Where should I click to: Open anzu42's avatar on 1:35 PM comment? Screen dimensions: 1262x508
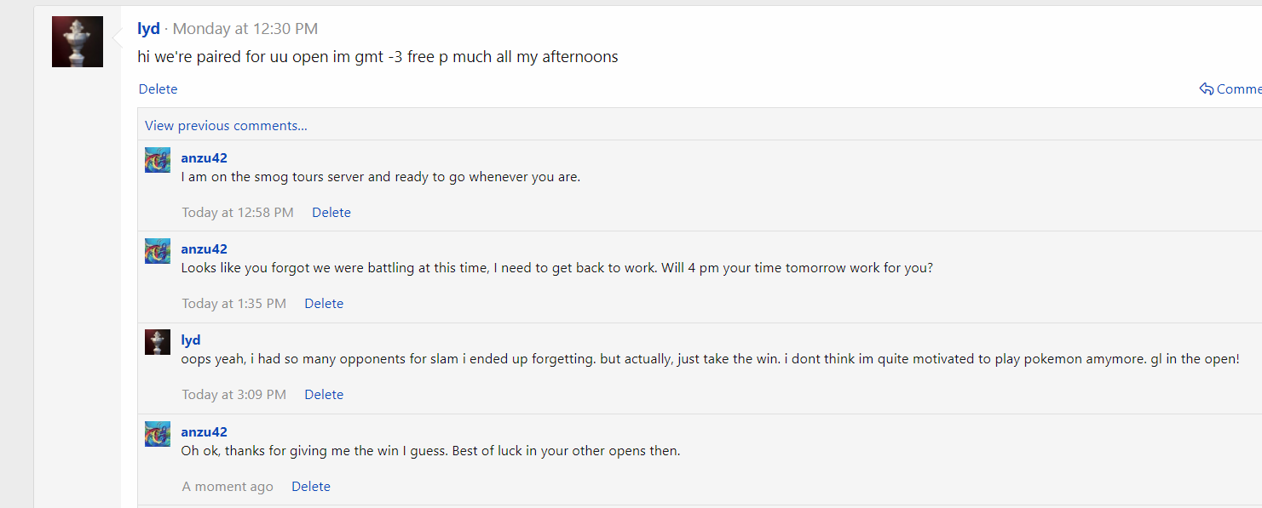[158, 251]
